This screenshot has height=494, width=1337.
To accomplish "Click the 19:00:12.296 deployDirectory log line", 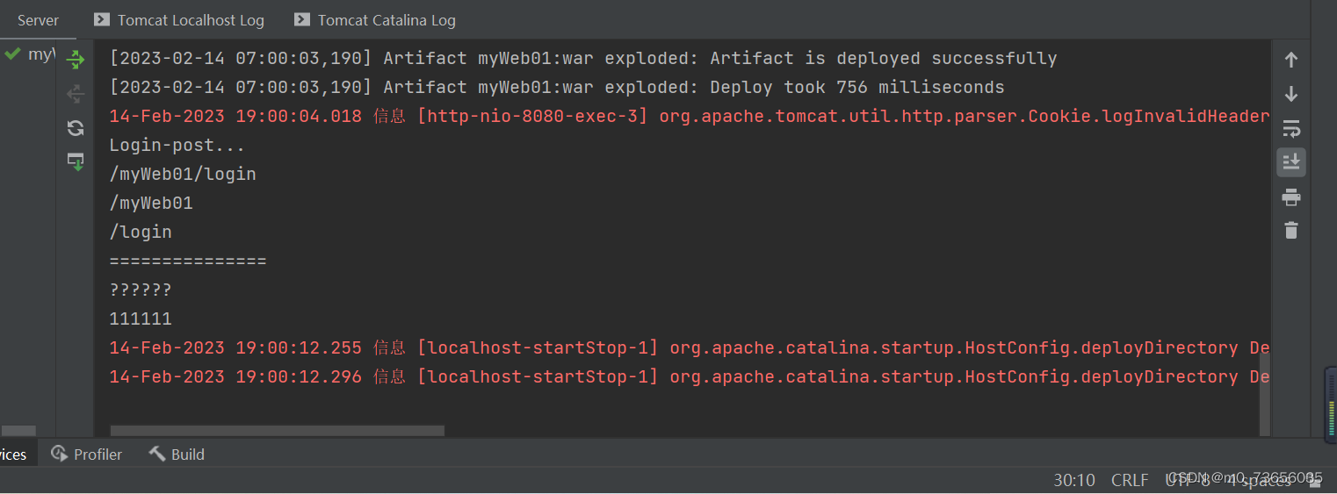I will click(690, 377).
